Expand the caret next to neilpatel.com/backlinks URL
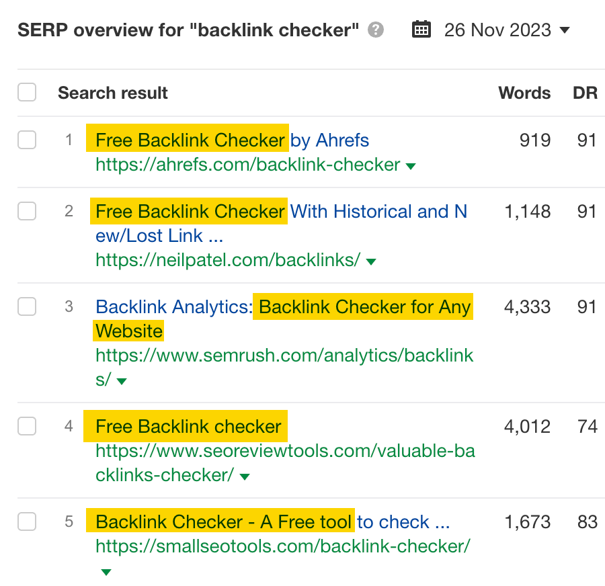The width and height of the screenshot is (605, 586). click(371, 261)
